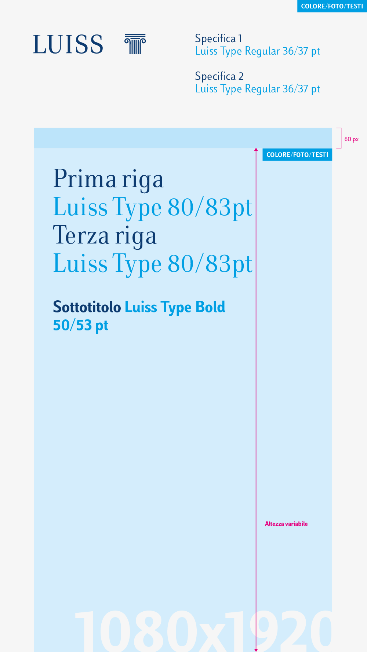This screenshot has width=367, height=652.
Task: Click the 50/53 pt subtitle text
Action: click(81, 326)
